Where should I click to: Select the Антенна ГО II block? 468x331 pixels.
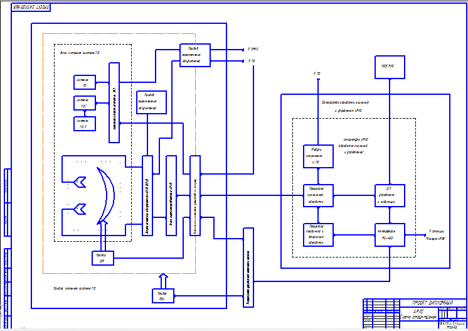85,124
